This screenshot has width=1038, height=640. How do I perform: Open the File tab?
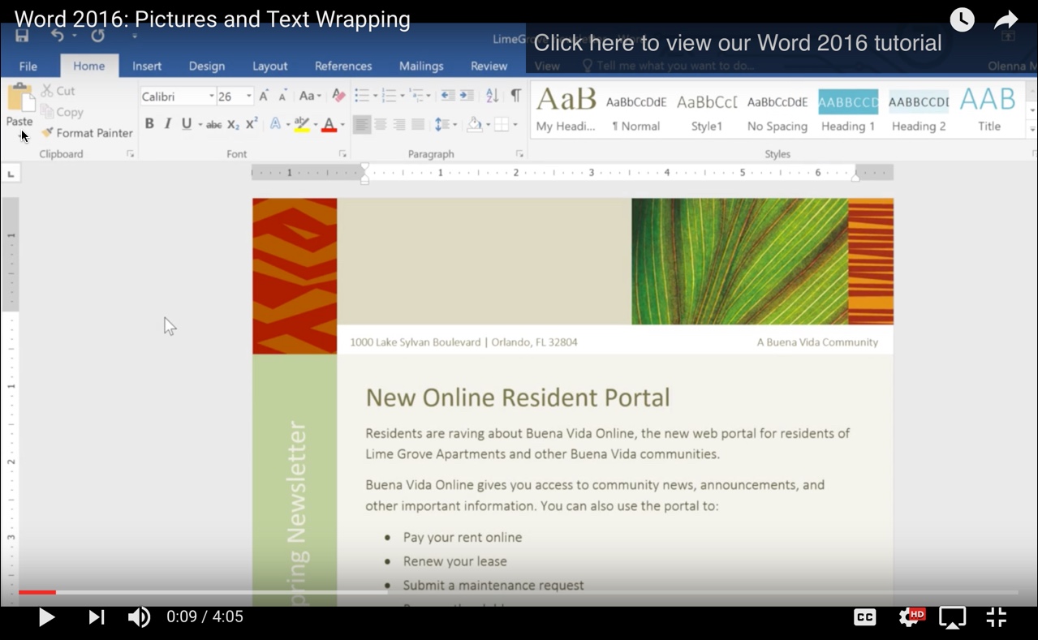[x=28, y=66]
